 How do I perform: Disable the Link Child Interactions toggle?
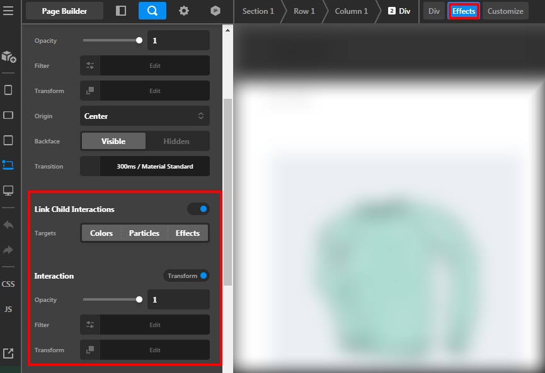[x=198, y=208]
